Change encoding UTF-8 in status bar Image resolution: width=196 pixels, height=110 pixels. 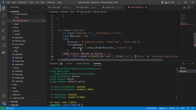171,108
